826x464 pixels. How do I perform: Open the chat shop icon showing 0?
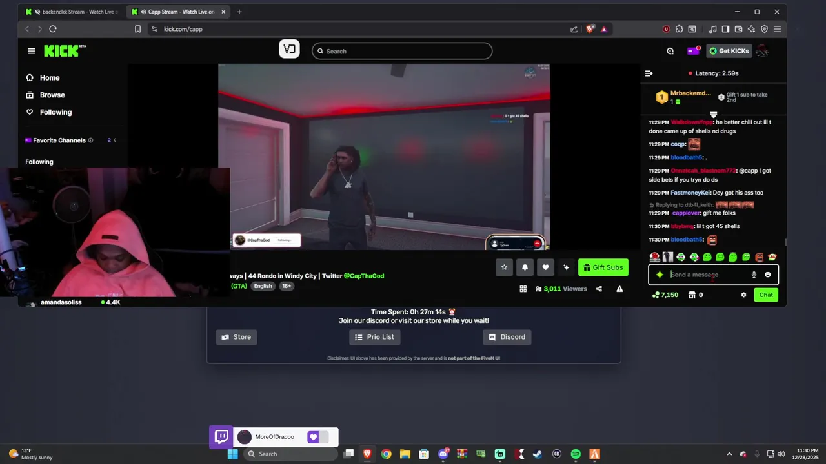[696, 295]
